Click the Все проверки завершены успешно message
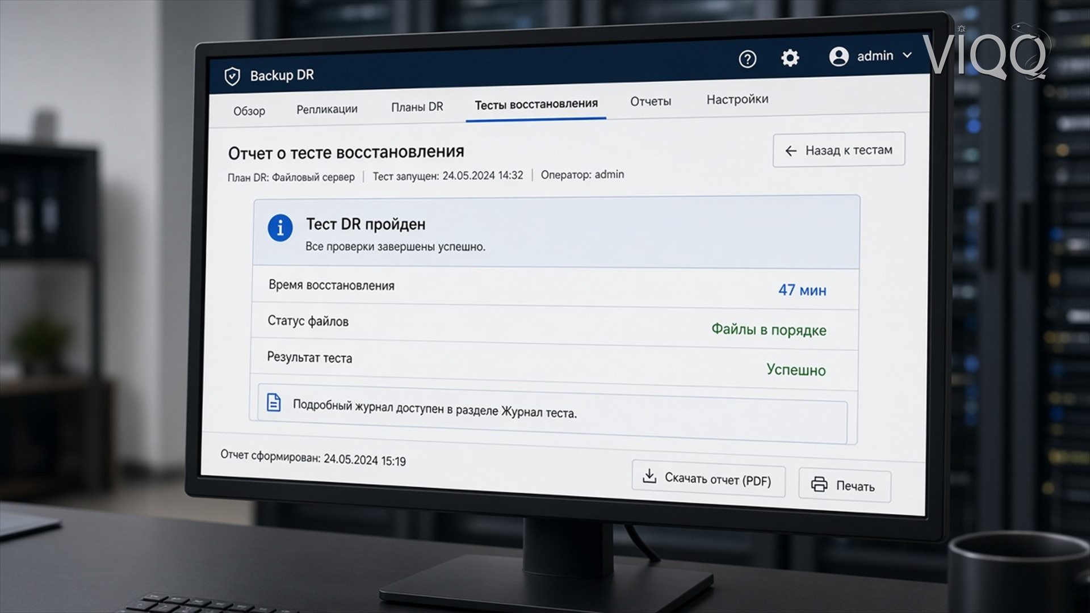 pos(395,247)
